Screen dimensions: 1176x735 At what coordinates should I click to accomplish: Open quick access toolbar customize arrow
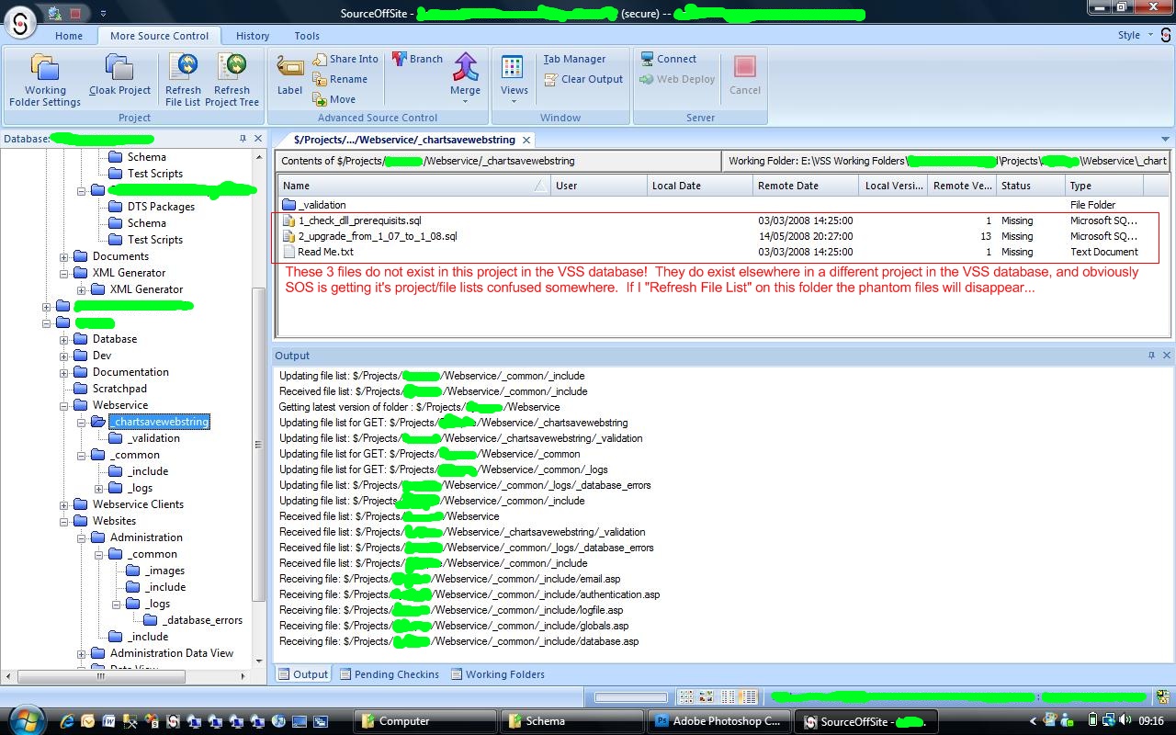pos(103,14)
